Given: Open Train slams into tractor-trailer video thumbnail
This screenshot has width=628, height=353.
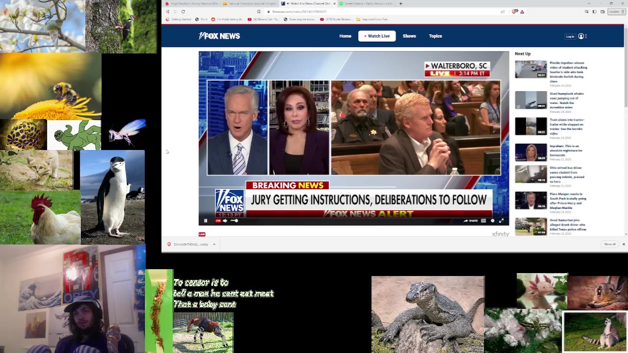Looking at the screenshot, I should 531,126.
